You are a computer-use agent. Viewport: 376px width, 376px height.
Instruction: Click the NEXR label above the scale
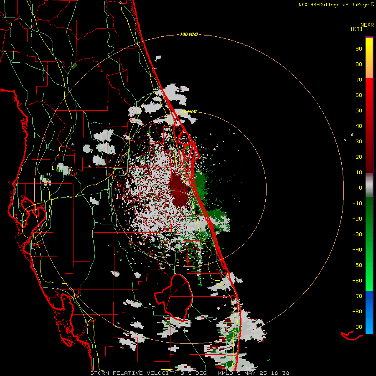[367, 25]
